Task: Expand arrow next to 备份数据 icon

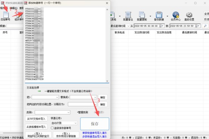Action: [x=167, y=16]
